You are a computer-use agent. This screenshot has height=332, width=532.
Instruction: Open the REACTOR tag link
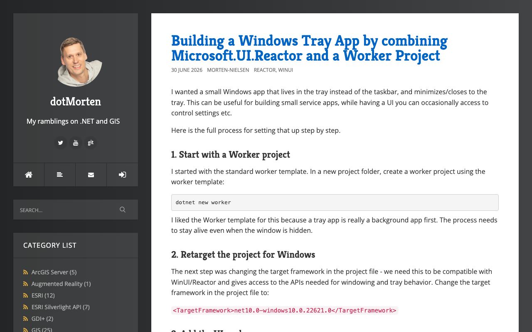point(265,70)
